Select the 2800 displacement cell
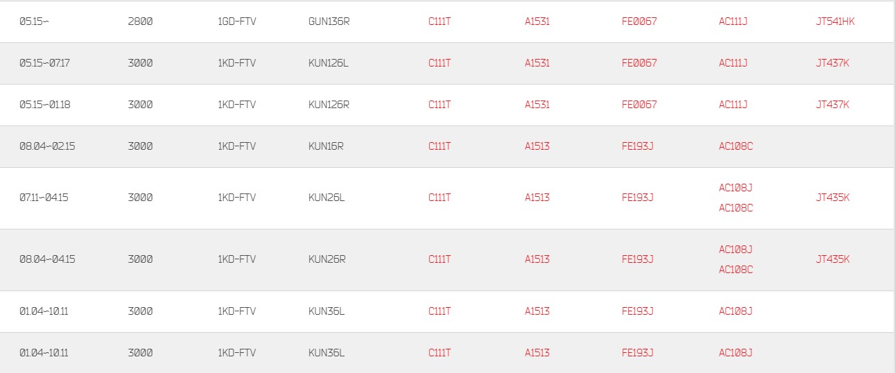895x373 pixels. pyautogui.click(x=140, y=21)
